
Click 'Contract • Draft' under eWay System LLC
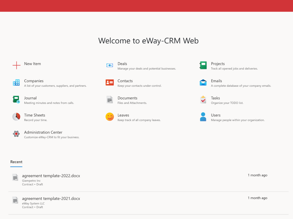[33, 207]
